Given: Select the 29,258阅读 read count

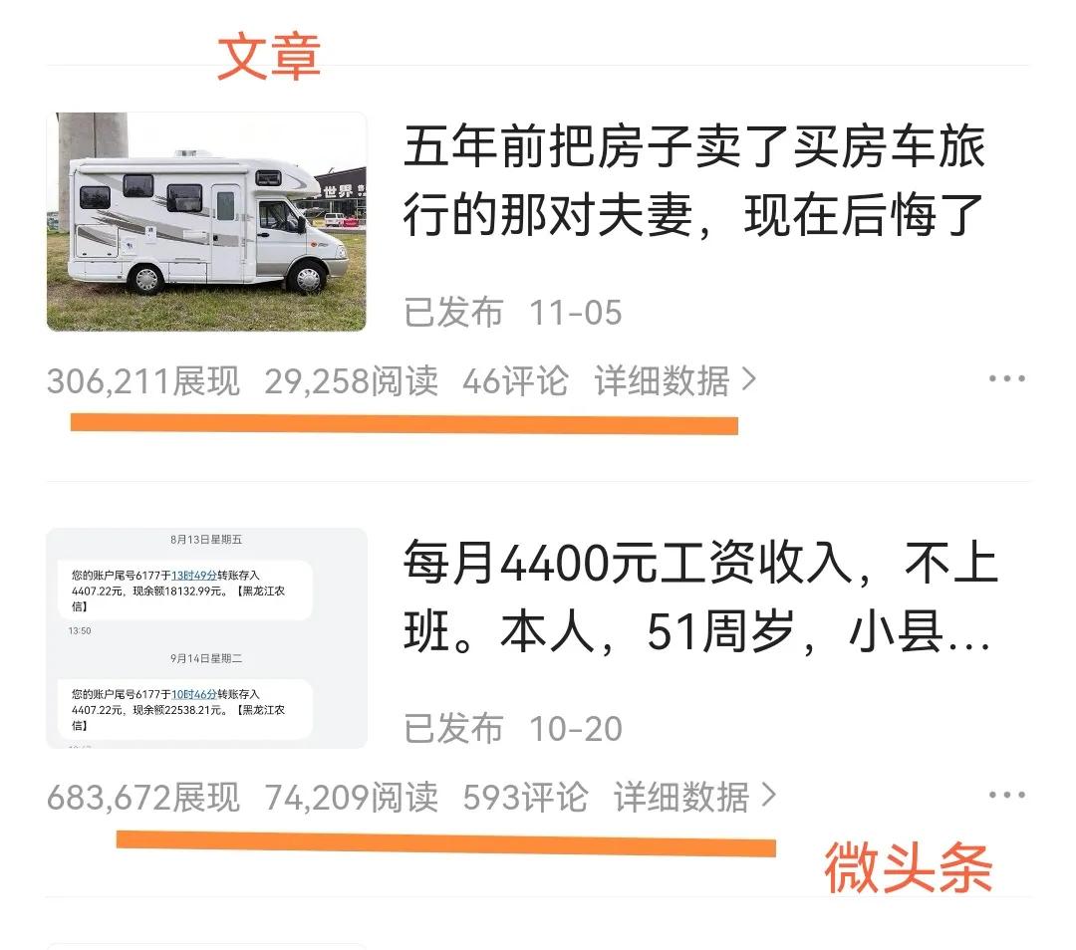Looking at the screenshot, I should click(352, 380).
